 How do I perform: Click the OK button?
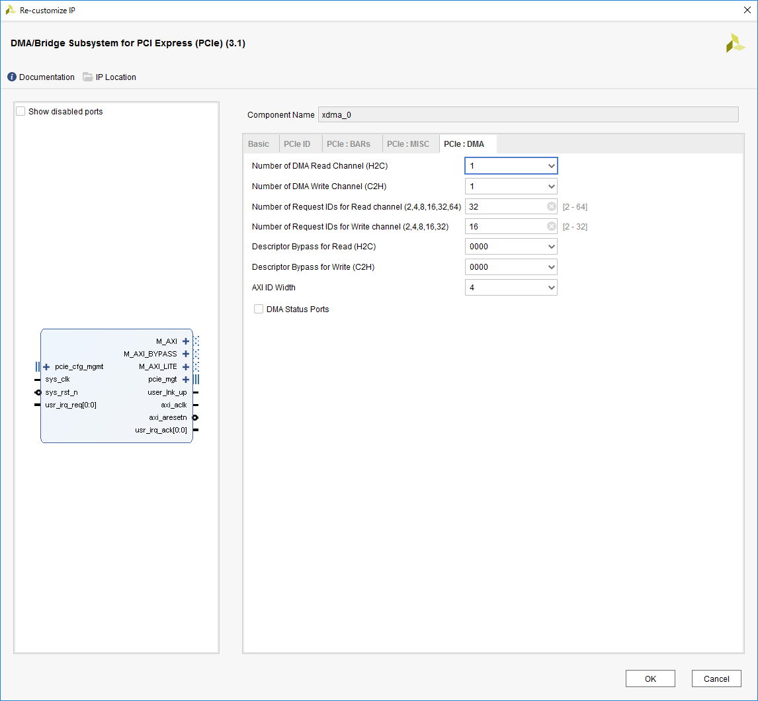650,679
